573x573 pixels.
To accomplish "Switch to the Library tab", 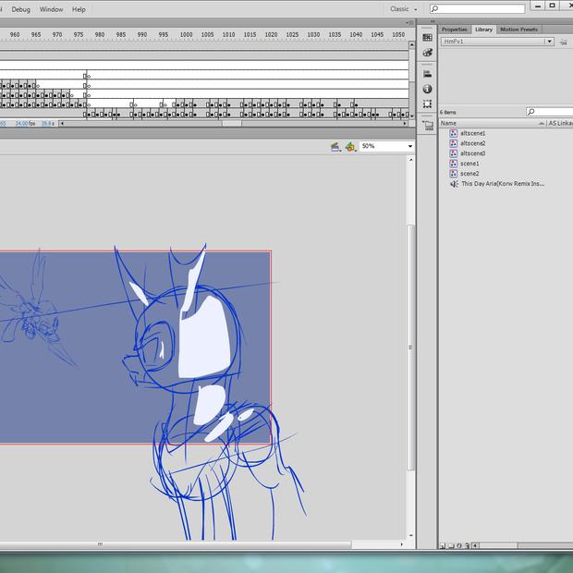I will (x=483, y=30).
